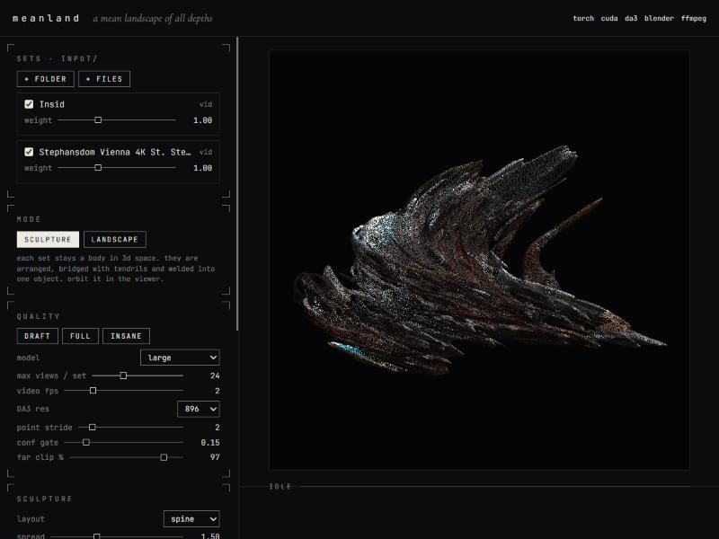Uncheck the Insid set checkbox
The image size is (719, 539).
tap(29, 104)
